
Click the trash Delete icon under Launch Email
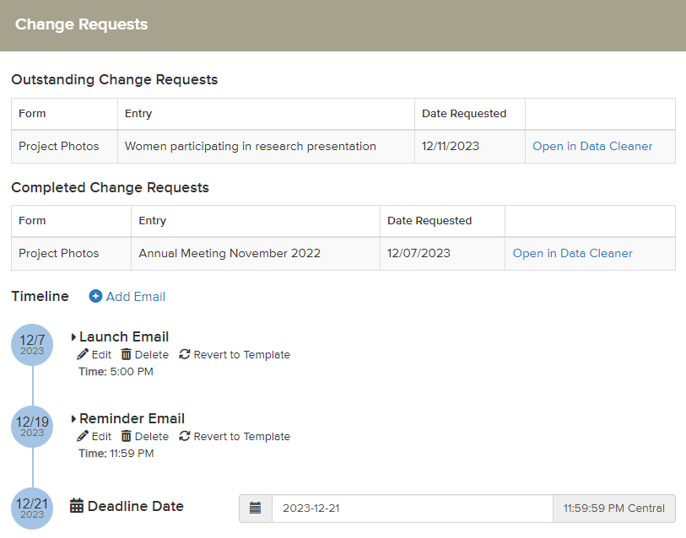(126, 355)
